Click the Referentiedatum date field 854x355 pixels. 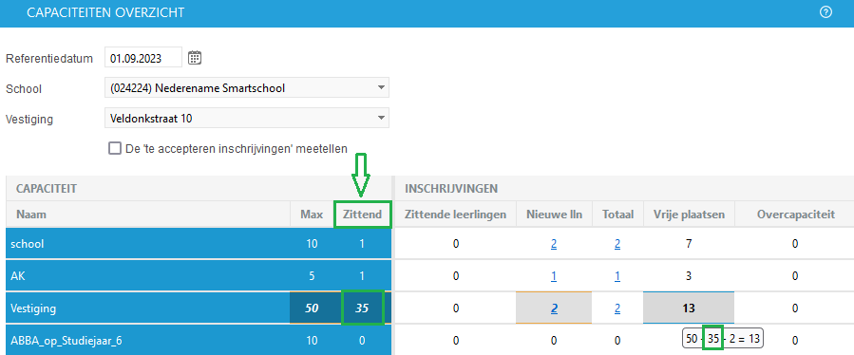(143, 58)
